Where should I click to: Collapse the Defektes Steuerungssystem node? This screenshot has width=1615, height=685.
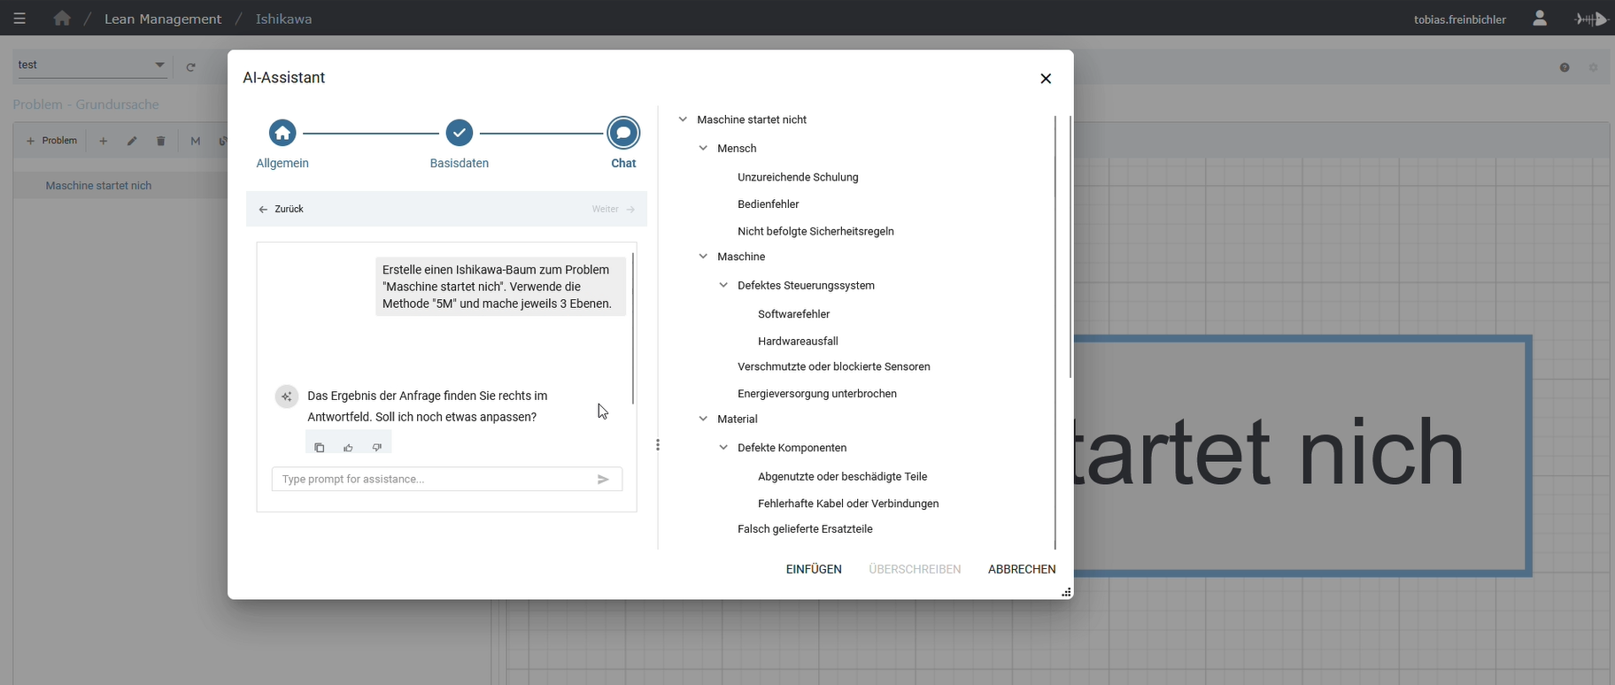tap(723, 286)
